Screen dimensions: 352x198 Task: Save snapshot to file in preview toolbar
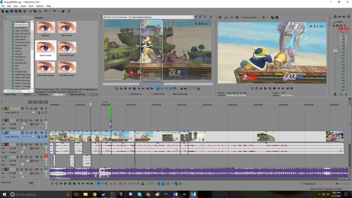click(277, 17)
